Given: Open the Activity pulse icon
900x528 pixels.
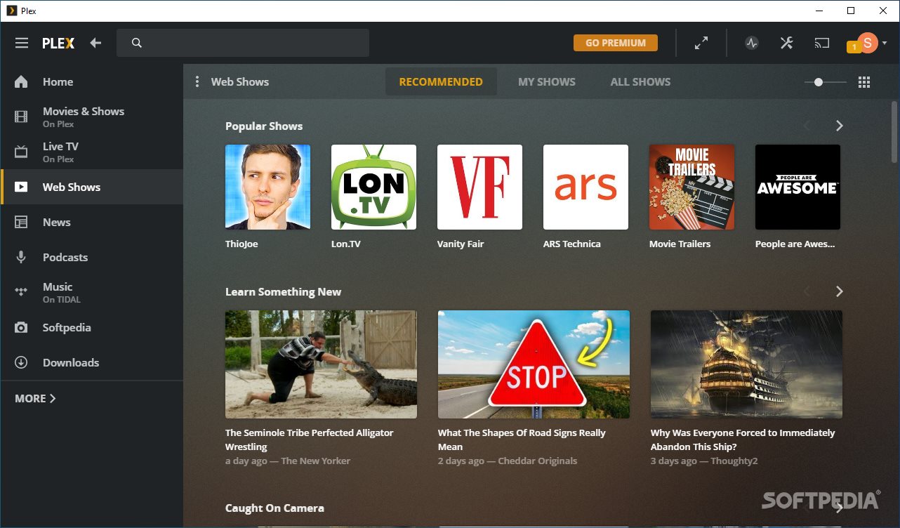Looking at the screenshot, I should pyautogui.click(x=752, y=43).
